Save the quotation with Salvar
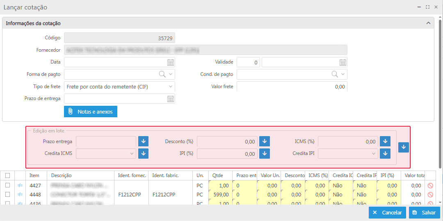 point(424,213)
